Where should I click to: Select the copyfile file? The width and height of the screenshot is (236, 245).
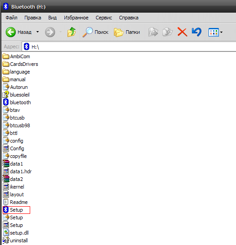(x=15, y=156)
